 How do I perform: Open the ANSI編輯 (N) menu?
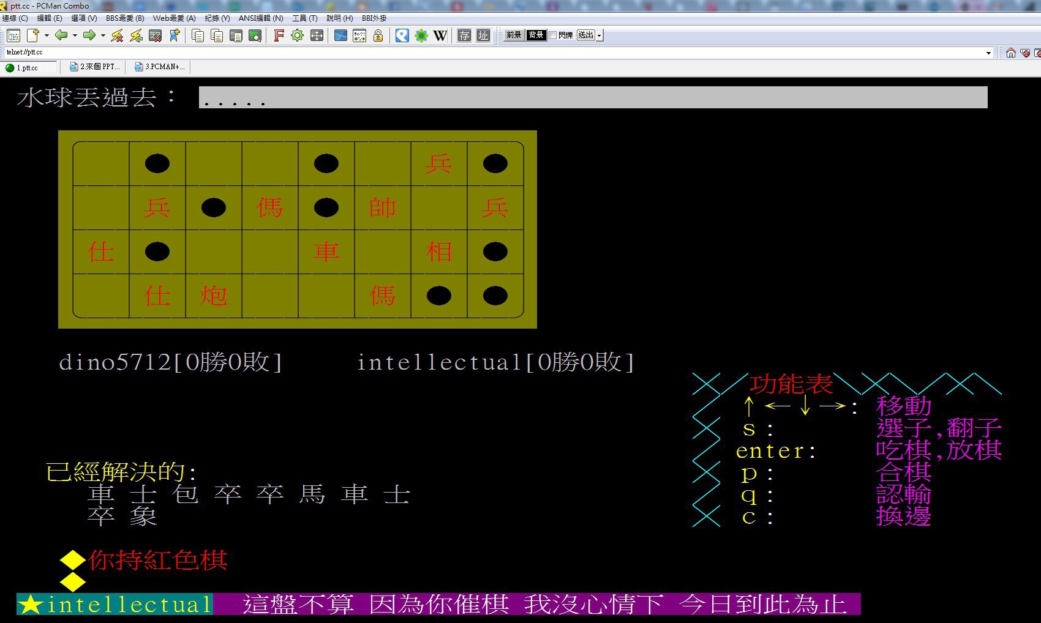coord(261,18)
